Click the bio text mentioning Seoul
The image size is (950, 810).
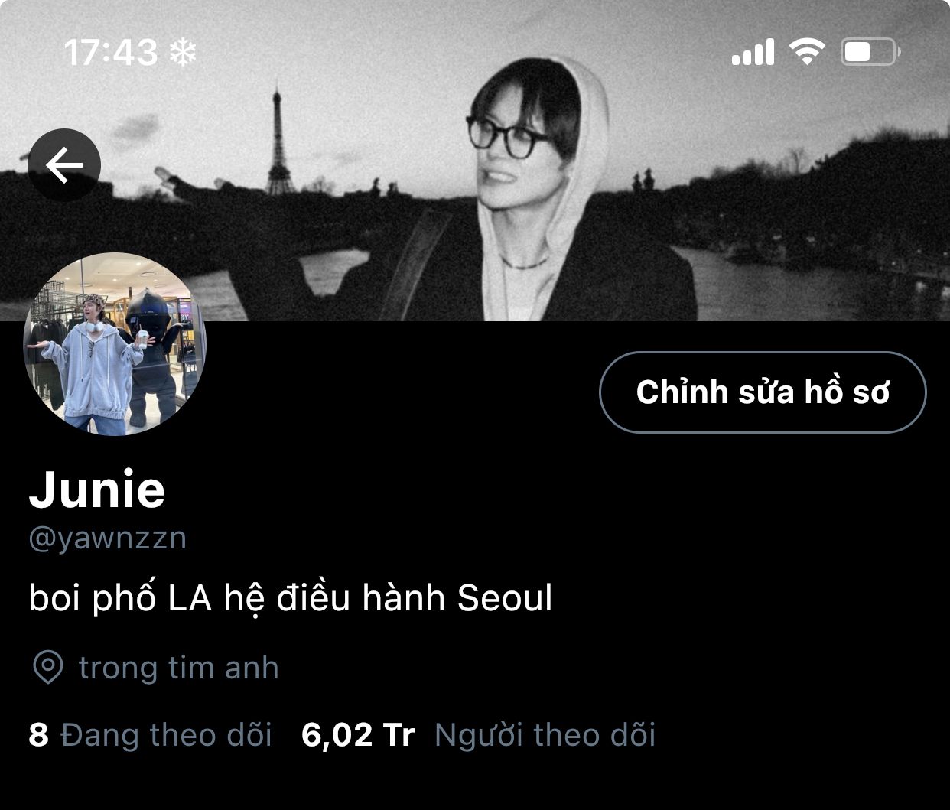(291, 597)
